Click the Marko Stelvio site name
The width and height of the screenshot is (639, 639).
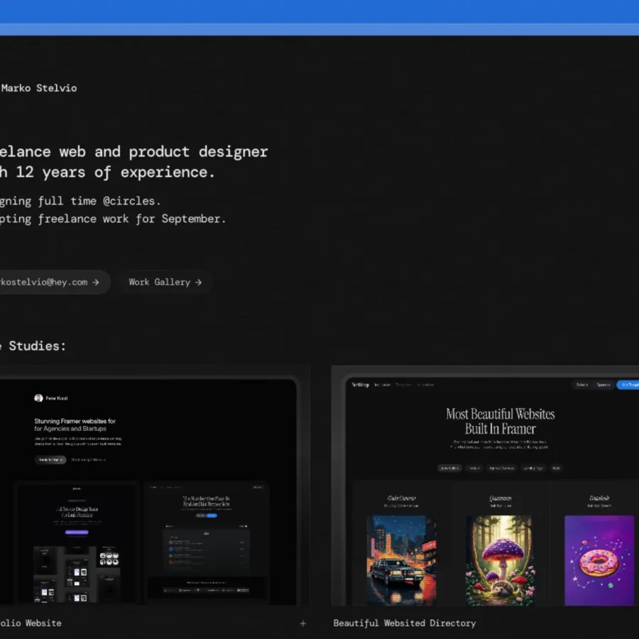(x=39, y=88)
